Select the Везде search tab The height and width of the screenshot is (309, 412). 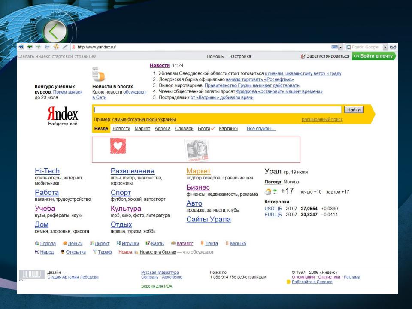101,128
